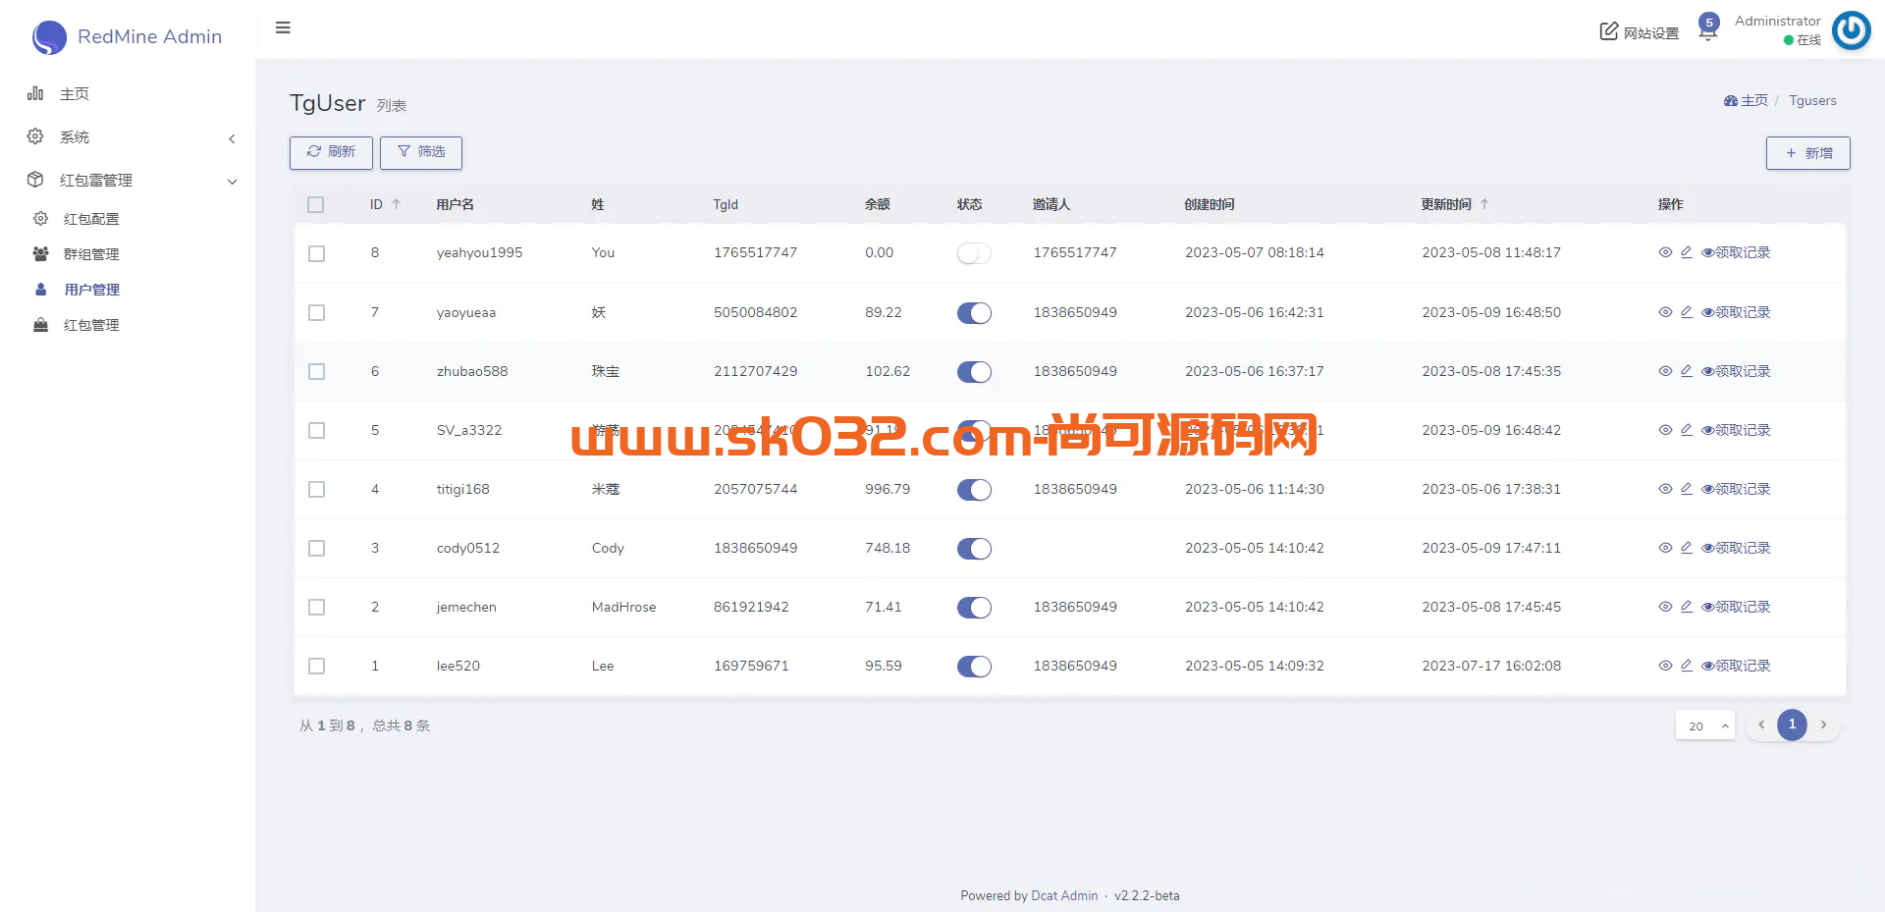Edit user yaoyueaa pencil icon

(x=1686, y=312)
